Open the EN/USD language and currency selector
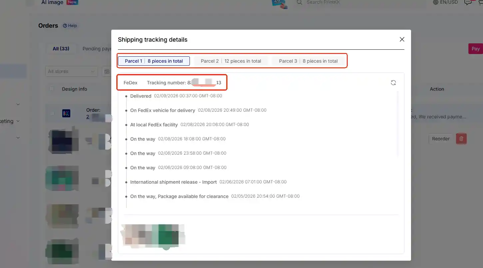This screenshot has height=268, width=483. [x=445, y=2]
